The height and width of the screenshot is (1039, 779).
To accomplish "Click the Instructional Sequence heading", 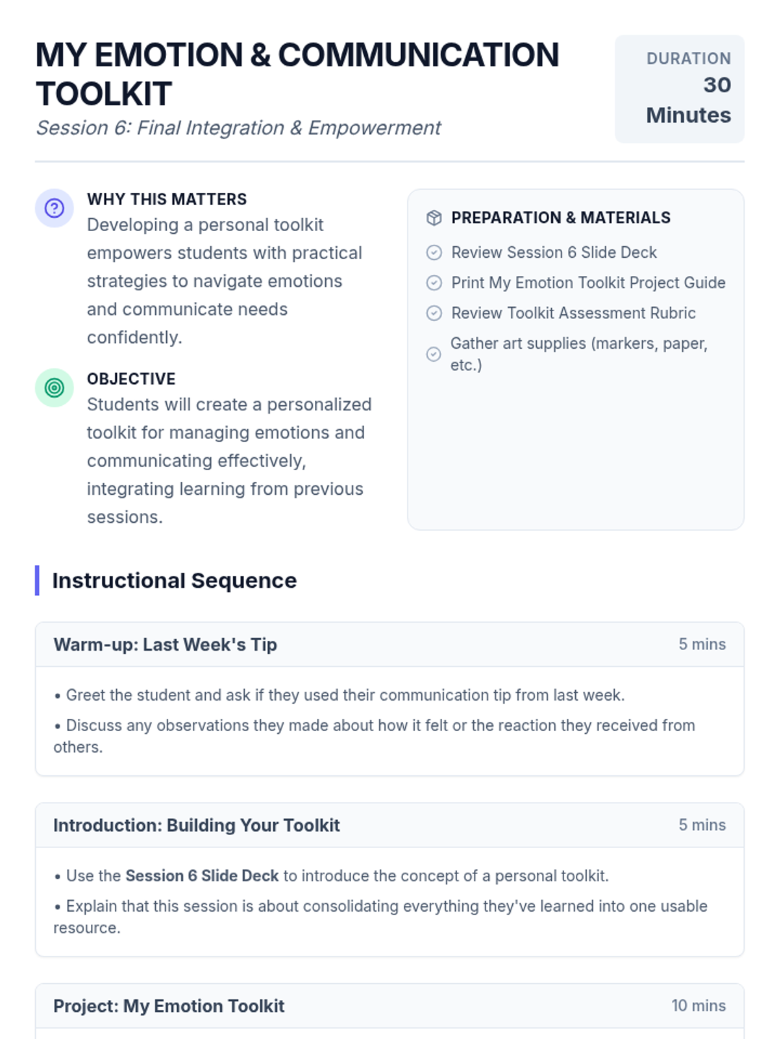I will pyautogui.click(x=174, y=581).
